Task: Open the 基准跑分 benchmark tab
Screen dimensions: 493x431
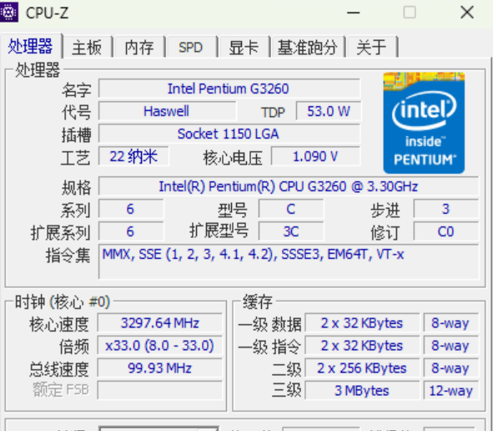Action: (308, 48)
